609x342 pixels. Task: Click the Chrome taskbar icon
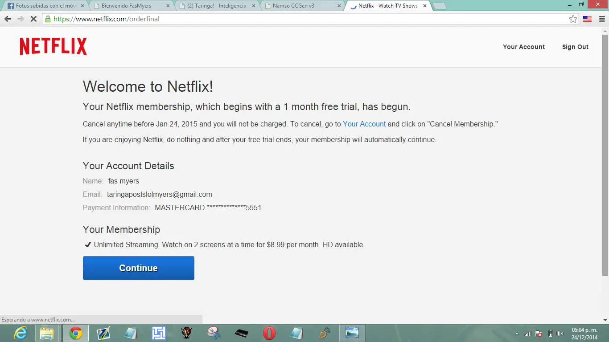(x=76, y=333)
